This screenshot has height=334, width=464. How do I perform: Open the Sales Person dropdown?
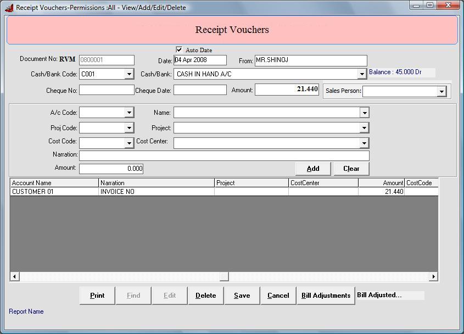pyautogui.click(x=441, y=91)
